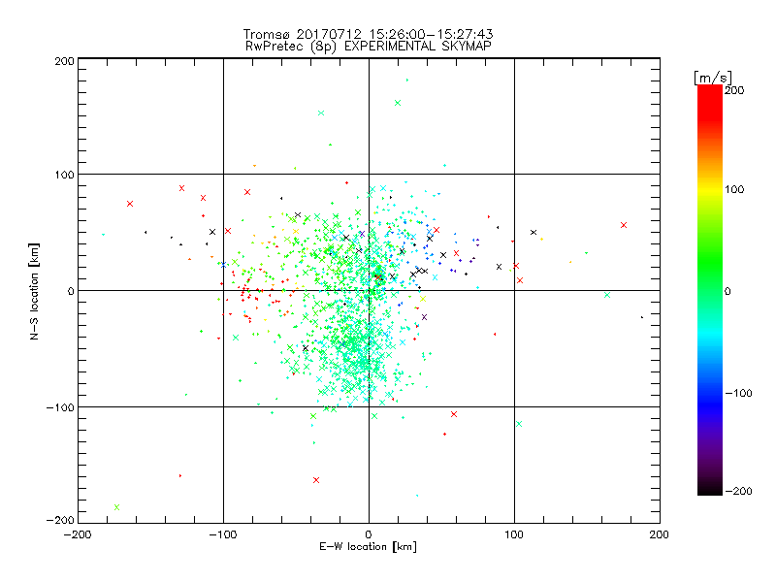Select the yellow-green X marker in the bottom-left corner
The width and height of the screenshot is (776, 582).
point(116,507)
